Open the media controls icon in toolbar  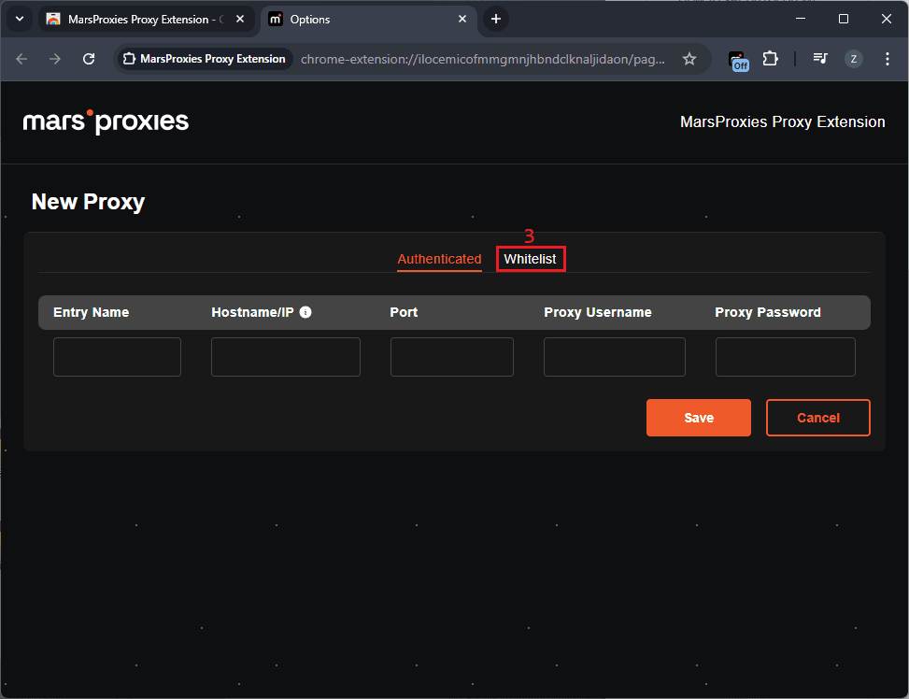tap(820, 59)
